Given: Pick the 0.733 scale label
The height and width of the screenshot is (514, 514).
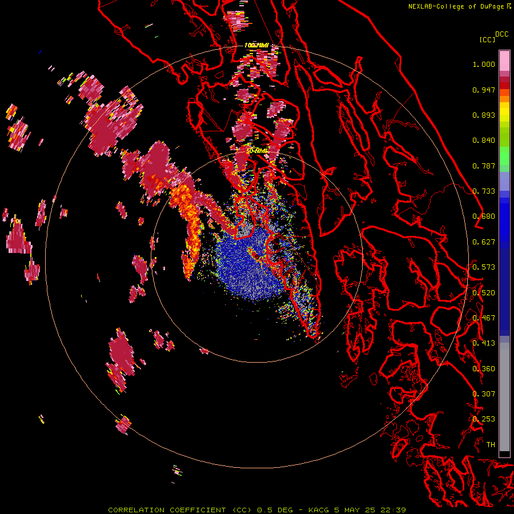Looking at the screenshot, I should [x=484, y=191].
